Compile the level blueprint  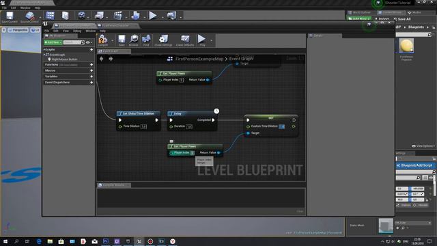point(103,40)
